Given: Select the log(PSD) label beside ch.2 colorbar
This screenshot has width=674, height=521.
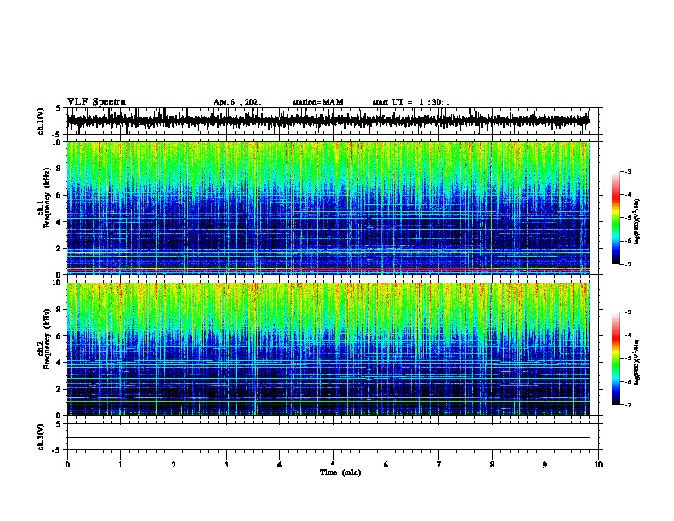Looking at the screenshot, I should pyautogui.click(x=637, y=362).
